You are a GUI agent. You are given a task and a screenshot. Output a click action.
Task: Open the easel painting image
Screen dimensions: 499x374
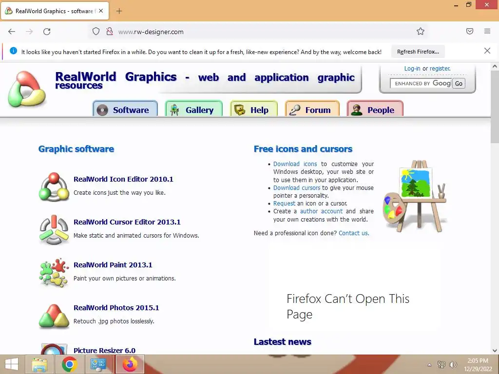tap(415, 196)
